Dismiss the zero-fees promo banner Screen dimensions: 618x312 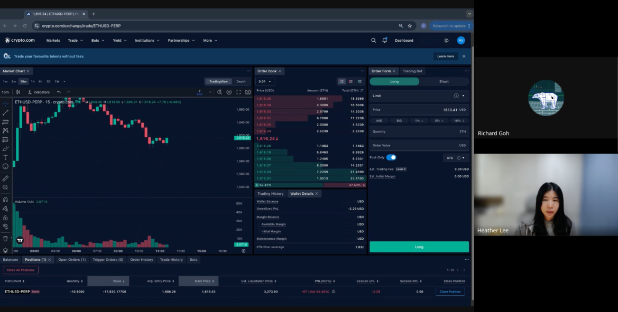pyautogui.click(x=464, y=56)
